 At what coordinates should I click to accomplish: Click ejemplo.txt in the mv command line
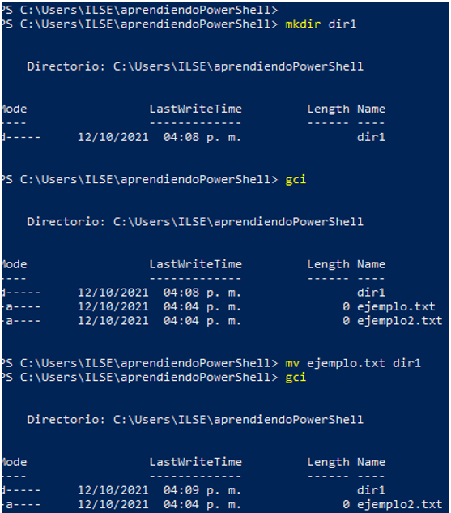click(x=346, y=363)
